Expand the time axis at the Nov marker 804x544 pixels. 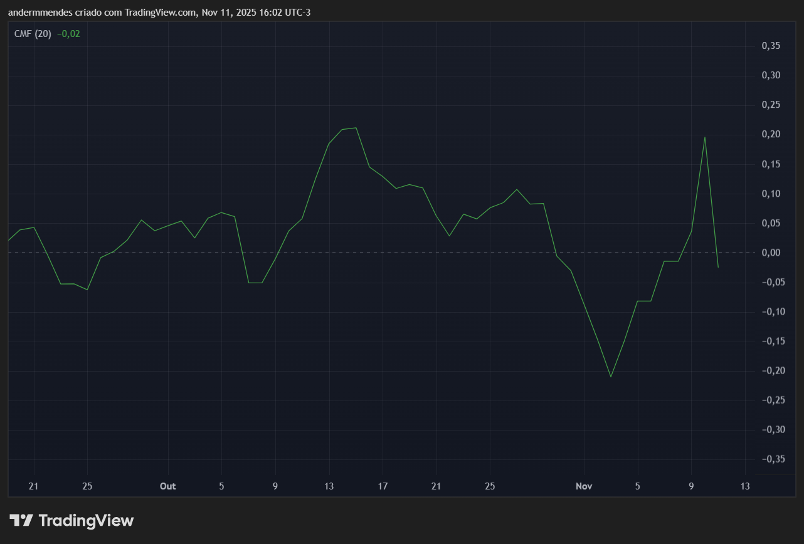(x=584, y=486)
